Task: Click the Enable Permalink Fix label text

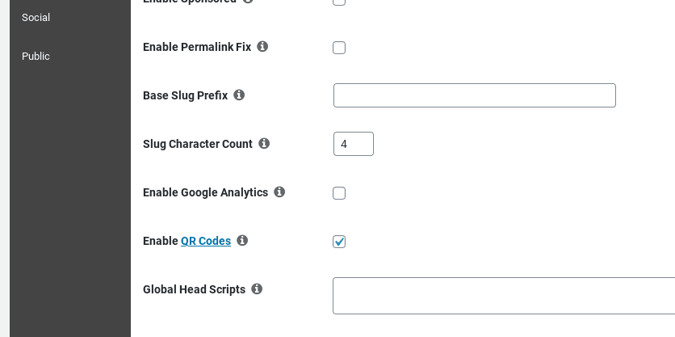Action: [197, 47]
